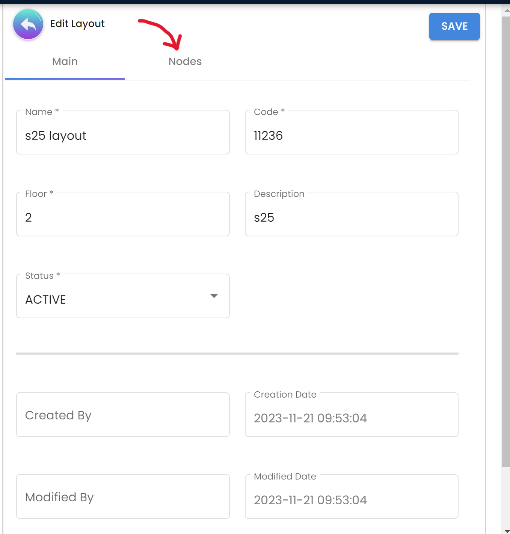Click the Created By field
The width and height of the screenshot is (510, 534).
123,415
